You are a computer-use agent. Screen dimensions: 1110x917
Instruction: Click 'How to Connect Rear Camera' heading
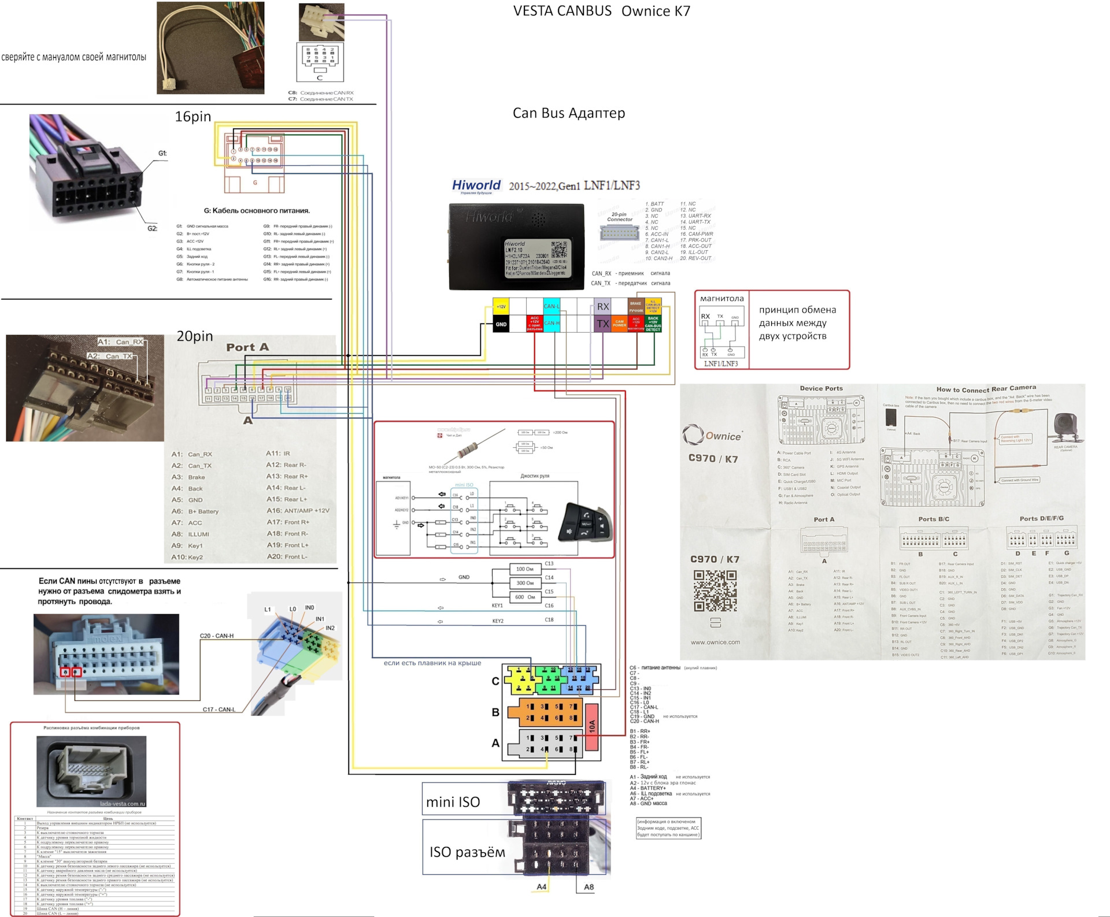(986, 389)
